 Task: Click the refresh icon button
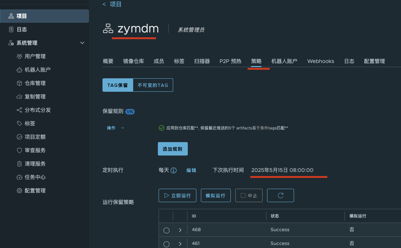click(281, 195)
